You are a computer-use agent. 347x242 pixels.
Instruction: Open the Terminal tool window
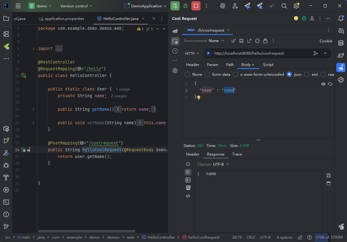[6, 202]
